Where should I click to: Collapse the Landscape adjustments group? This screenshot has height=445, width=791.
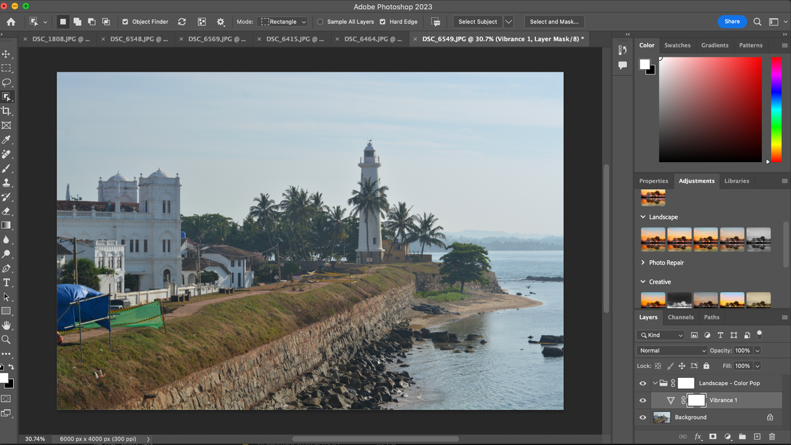642,217
